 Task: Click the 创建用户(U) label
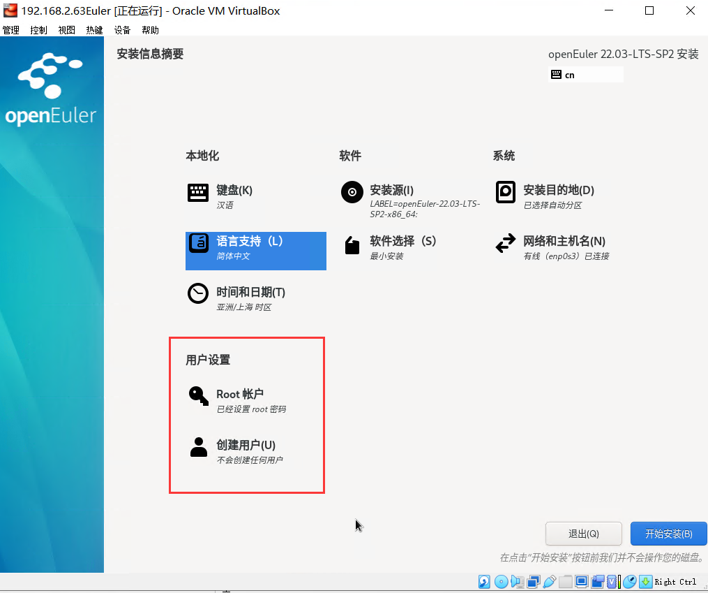tap(246, 445)
